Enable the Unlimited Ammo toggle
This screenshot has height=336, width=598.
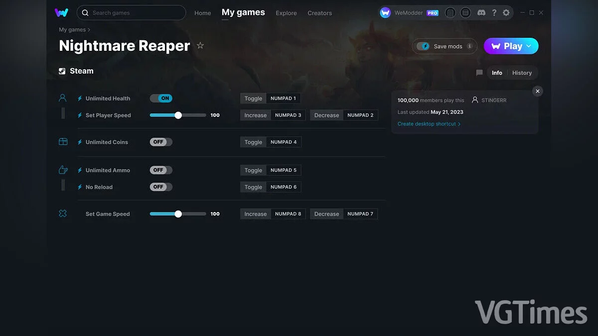click(x=161, y=170)
